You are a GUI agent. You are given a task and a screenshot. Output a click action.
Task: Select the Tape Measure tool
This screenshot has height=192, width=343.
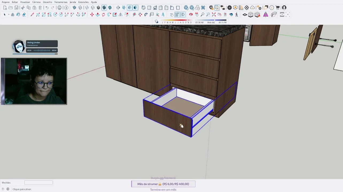pos(134,15)
